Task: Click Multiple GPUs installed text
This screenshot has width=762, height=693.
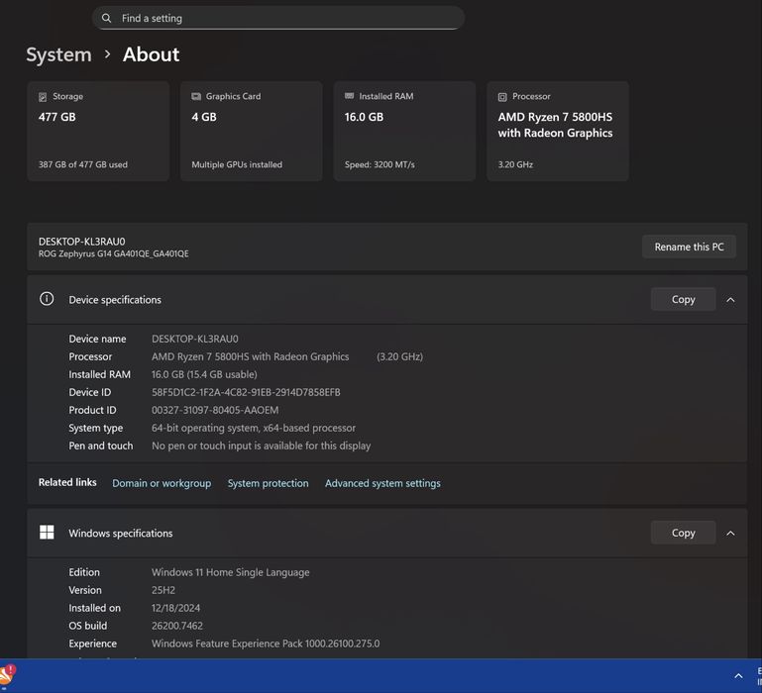Action: pyautogui.click(x=237, y=164)
